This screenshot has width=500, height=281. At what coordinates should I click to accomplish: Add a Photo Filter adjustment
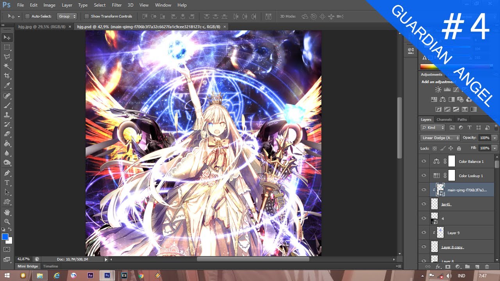[460, 100]
